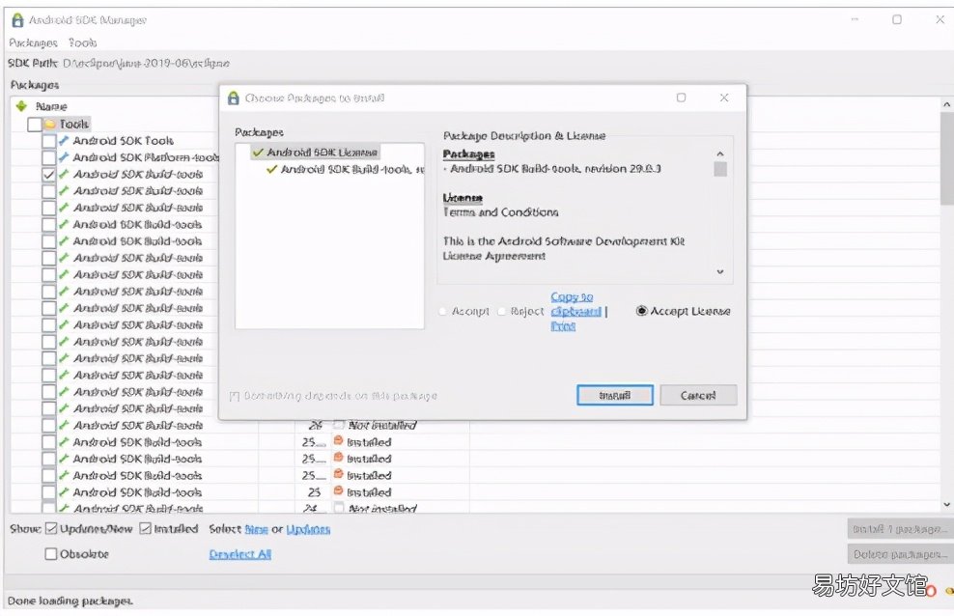Click the yellow Tools folder icon
Image resolution: width=954 pixels, height=616 pixels.
click(50, 124)
